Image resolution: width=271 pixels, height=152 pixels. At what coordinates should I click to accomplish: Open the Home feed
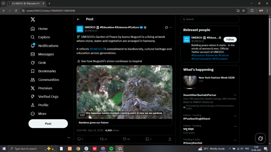coord(43,28)
